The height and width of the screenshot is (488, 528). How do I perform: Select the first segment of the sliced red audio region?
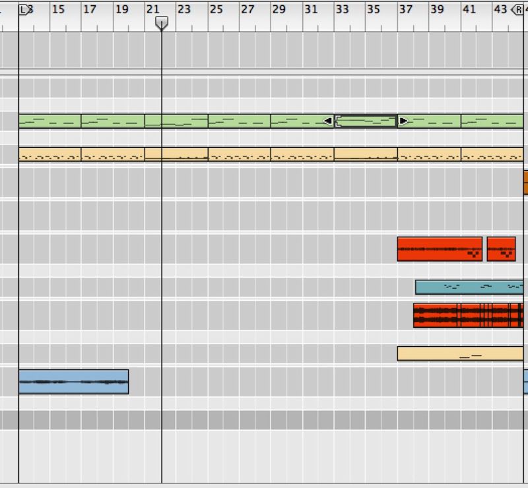[435, 315]
